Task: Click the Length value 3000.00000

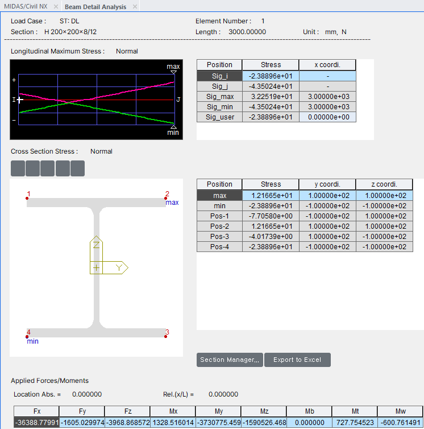Action: [x=247, y=32]
